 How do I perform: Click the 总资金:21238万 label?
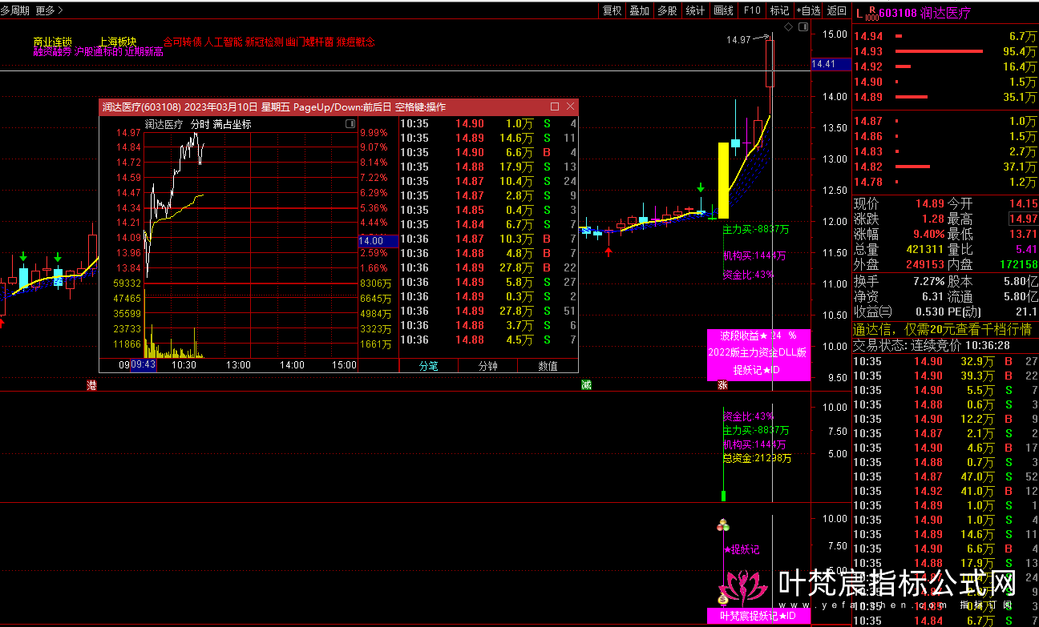[757, 458]
